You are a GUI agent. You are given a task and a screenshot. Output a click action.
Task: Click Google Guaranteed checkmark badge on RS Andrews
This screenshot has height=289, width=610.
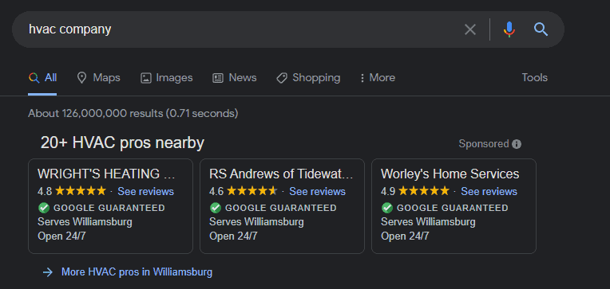216,208
